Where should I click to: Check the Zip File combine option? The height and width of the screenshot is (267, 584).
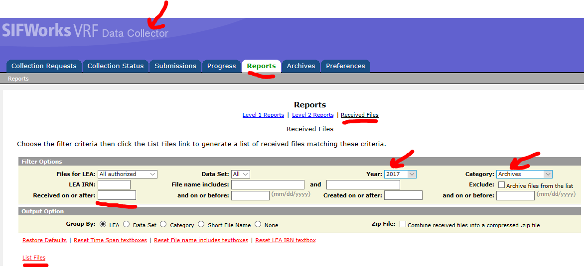coord(403,224)
